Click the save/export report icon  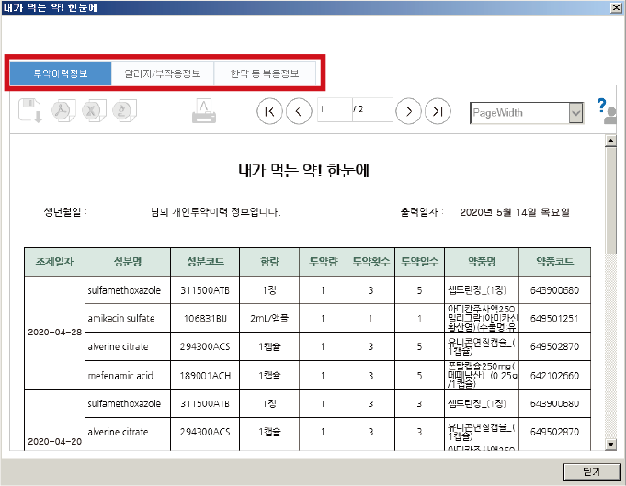30,110
